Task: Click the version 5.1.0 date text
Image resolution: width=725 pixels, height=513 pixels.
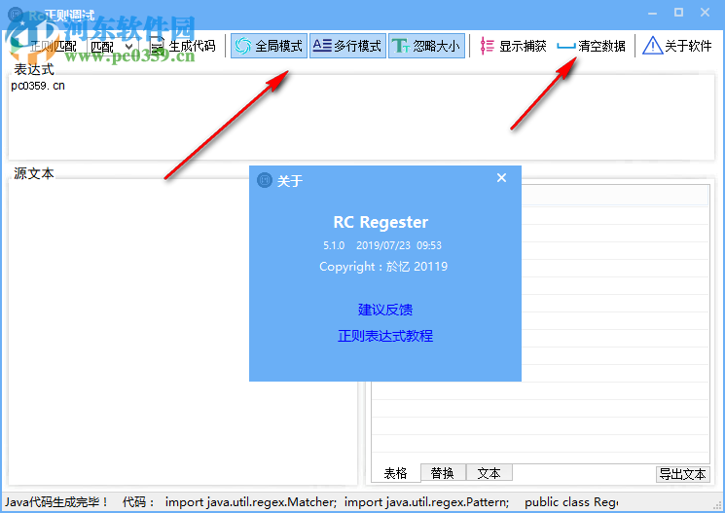Action: pos(381,245)
